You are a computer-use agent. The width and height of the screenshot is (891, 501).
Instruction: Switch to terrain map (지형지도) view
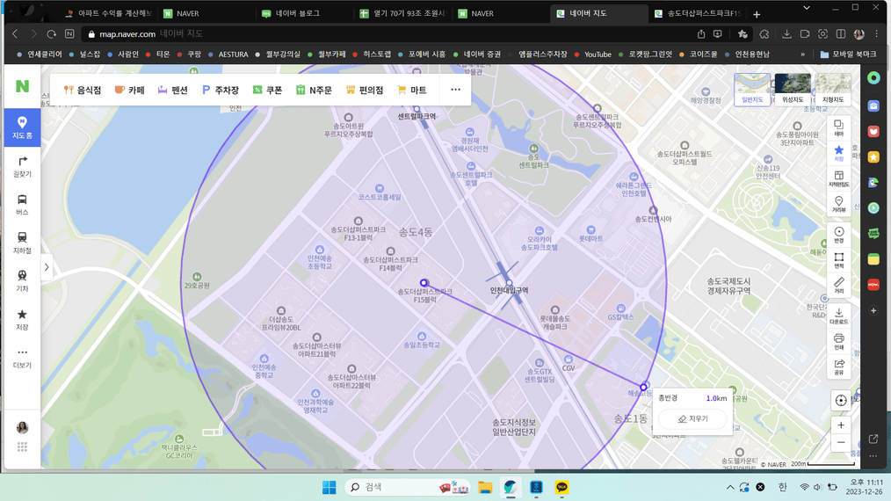(x=833, y=90)
